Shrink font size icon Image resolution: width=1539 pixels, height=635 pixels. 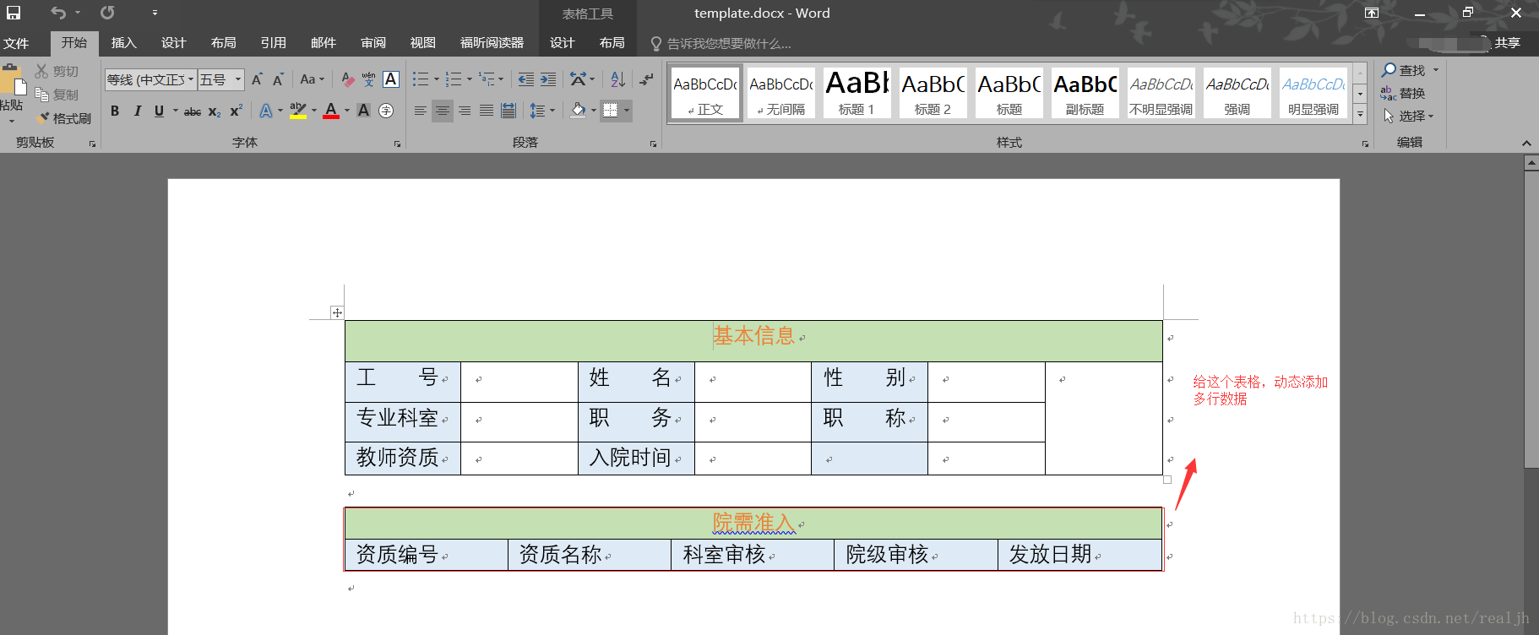click(x=278, y=79)
